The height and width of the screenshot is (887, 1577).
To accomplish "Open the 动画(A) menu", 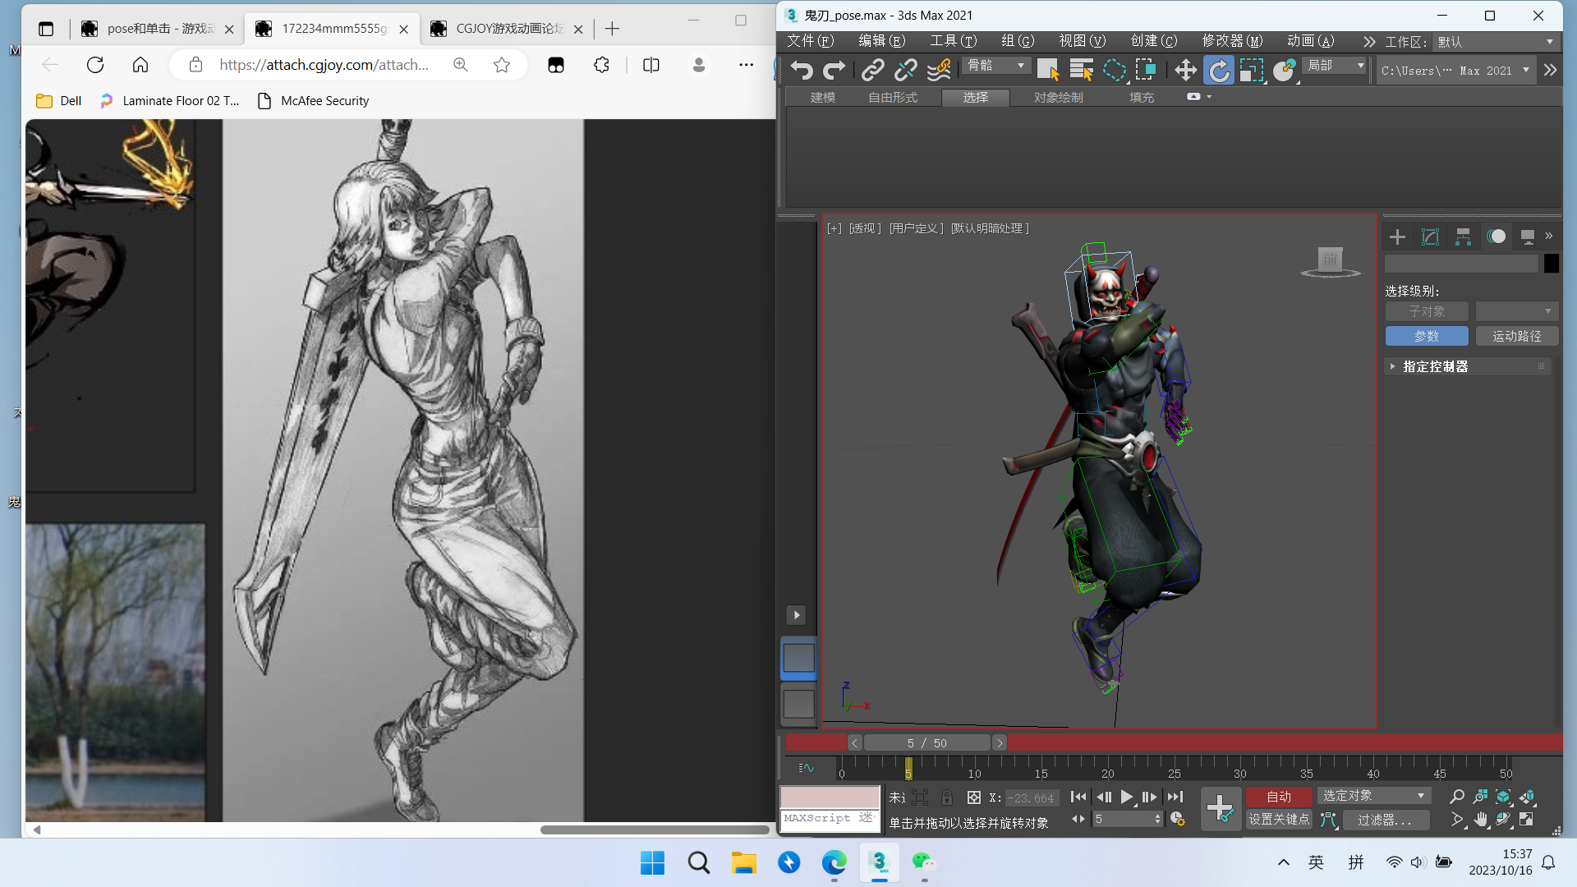I will [1310, 41].
